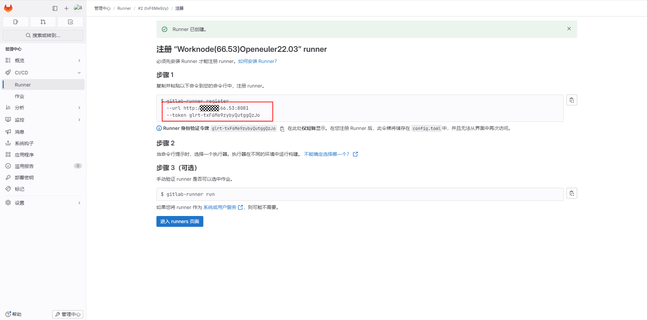This screenshot has height=320, width=647.
Task: Click the search or go to box
Action: (43, 35)
